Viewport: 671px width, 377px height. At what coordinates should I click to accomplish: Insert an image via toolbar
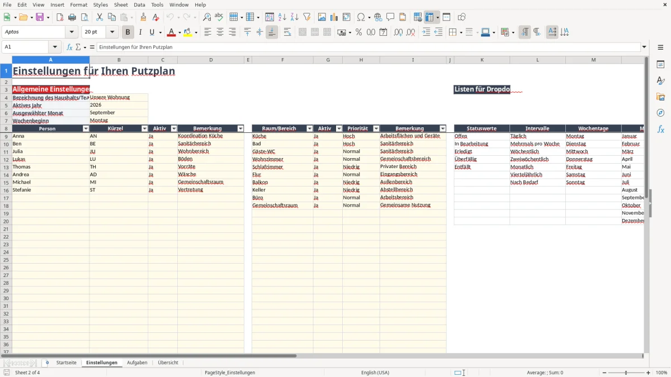pos(322,17)
